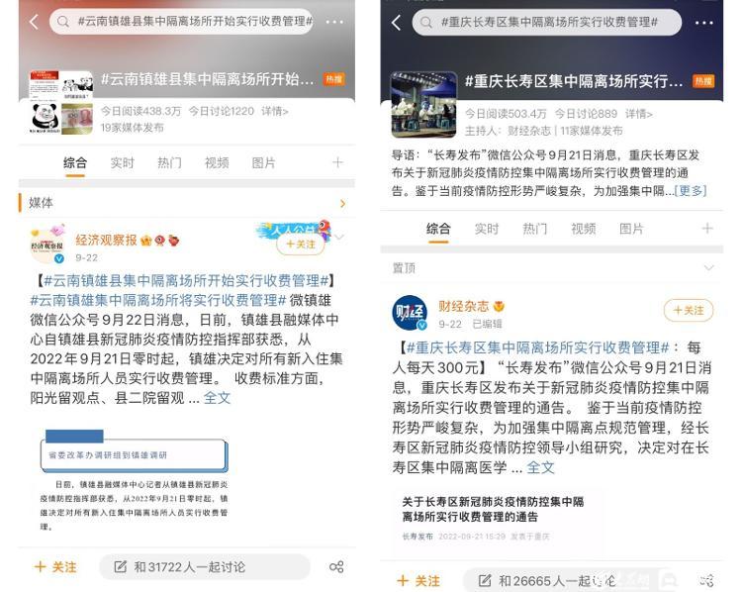Viewport: 742px width, 592px height.
Task: Follow the Yunnan topic via the bottom +关注
Action: [x=55, y=566]
